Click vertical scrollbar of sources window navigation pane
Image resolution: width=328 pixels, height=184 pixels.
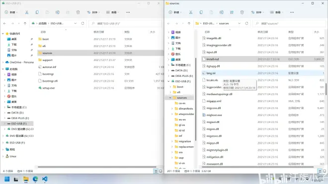pos(196,99)
